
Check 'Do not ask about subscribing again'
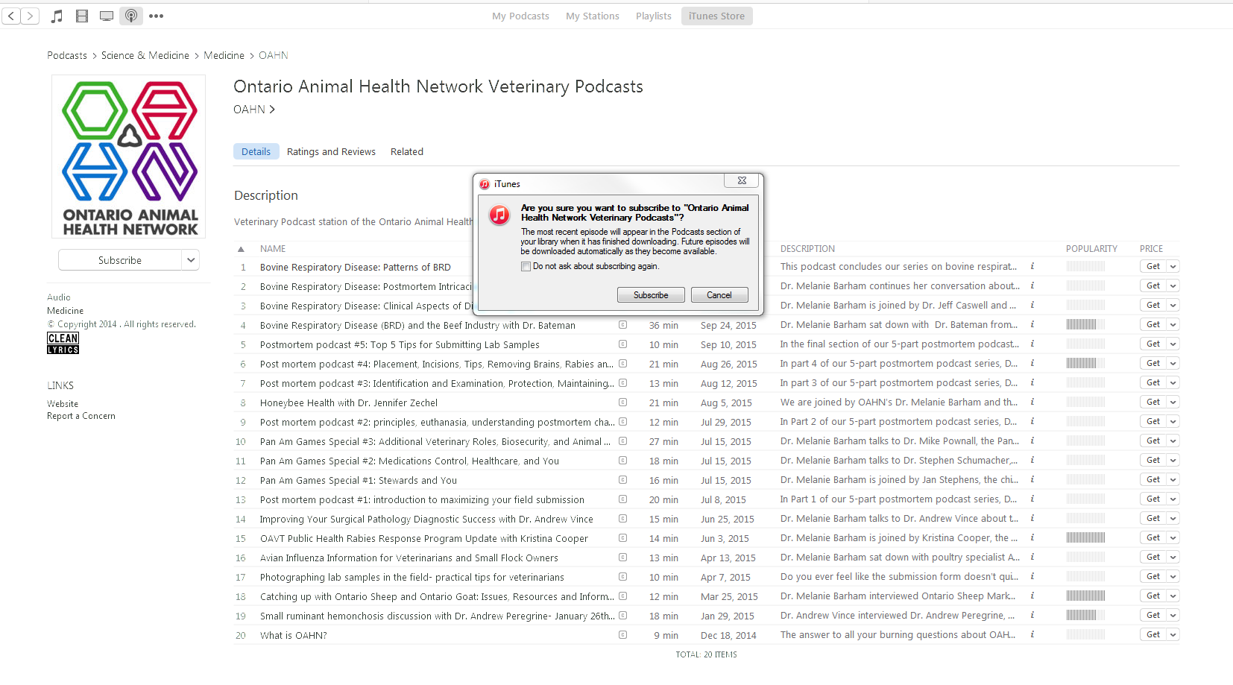click(526, 266)
